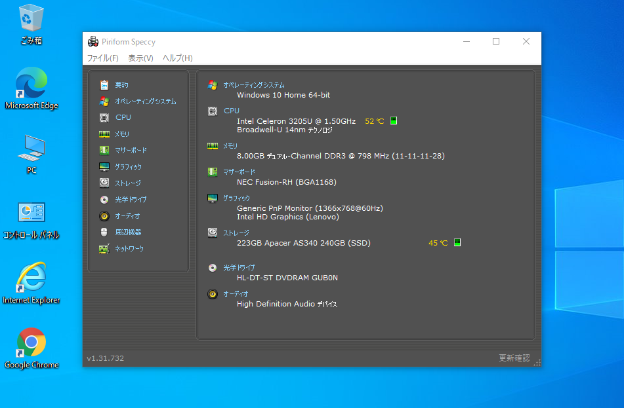The height and width of the screenshot is (408, 624).
Task: Click the オーディオ heading link in summary
Action: point(236,294)
